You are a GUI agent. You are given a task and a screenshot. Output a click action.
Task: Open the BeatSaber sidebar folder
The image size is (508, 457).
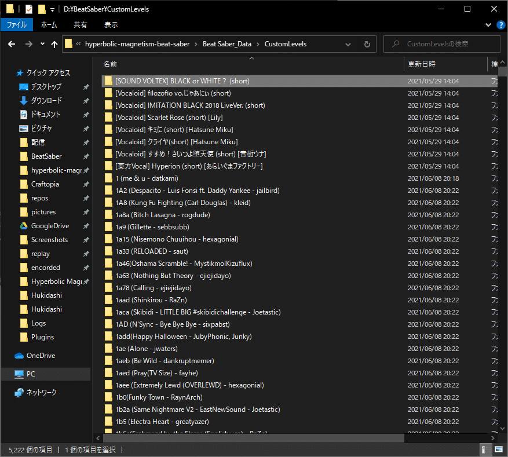pyautogui.click(x=46, y=156)
